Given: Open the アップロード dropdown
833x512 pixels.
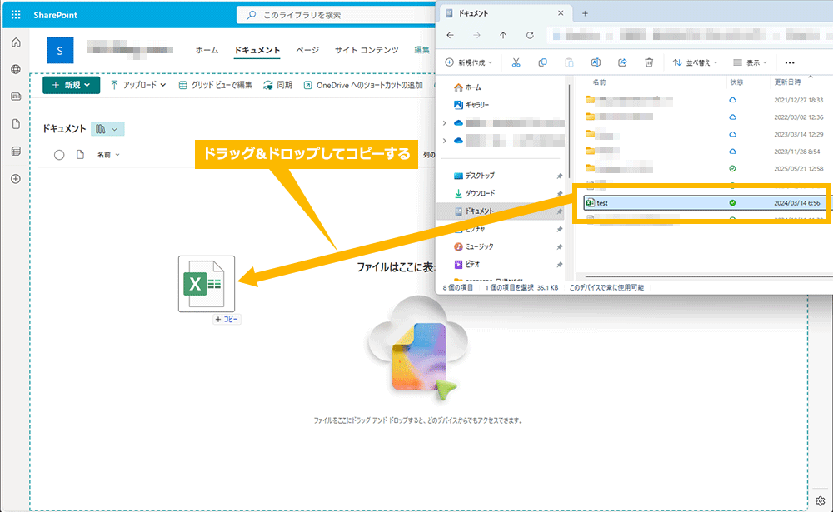Looking at the screenshot, I should (x=138, y=85).
